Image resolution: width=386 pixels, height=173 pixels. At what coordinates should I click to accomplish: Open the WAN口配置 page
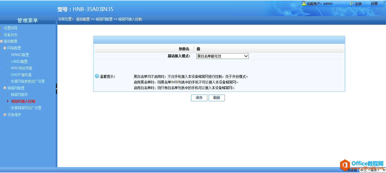[x=20, y=55]
